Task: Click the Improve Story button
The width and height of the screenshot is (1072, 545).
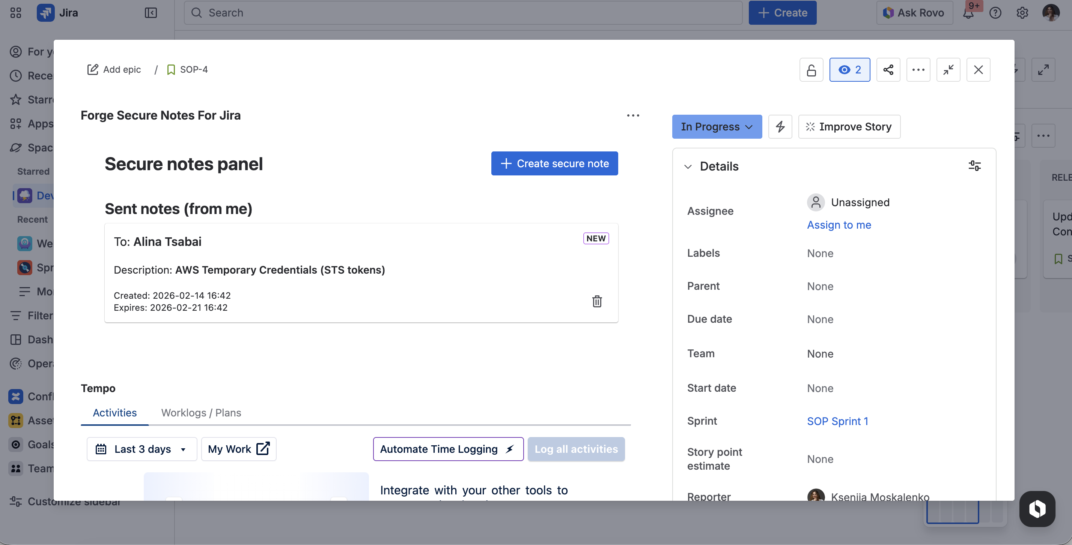Action: click(x=849, y=127)
